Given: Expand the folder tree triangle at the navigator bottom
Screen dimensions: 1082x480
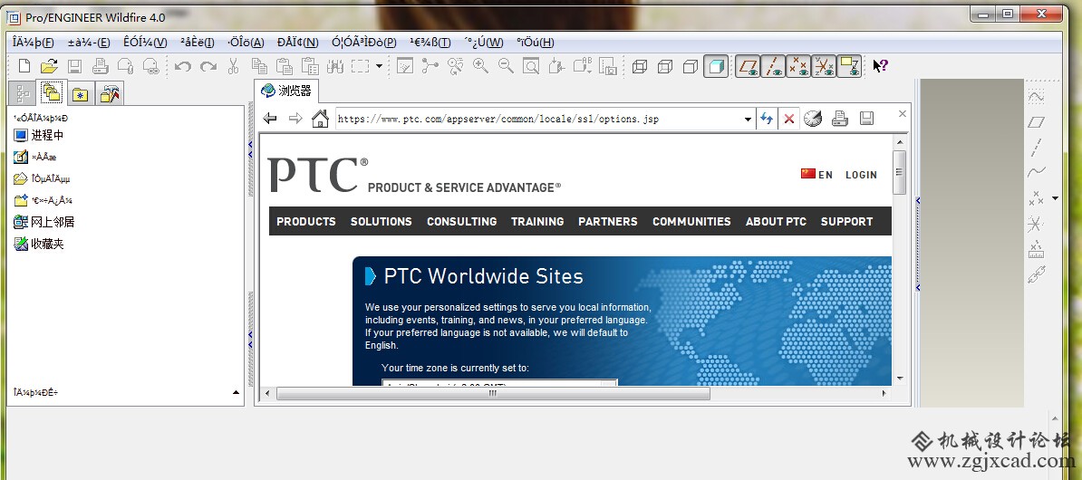Looking at the screenshot, I should coord(236,392).
